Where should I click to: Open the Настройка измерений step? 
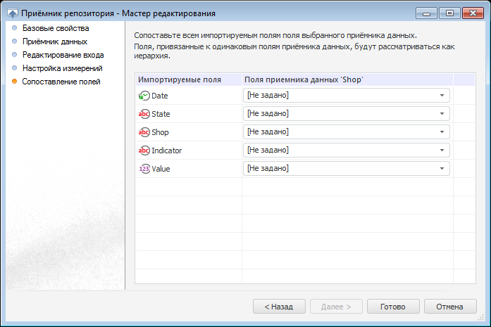pos(62,68)
